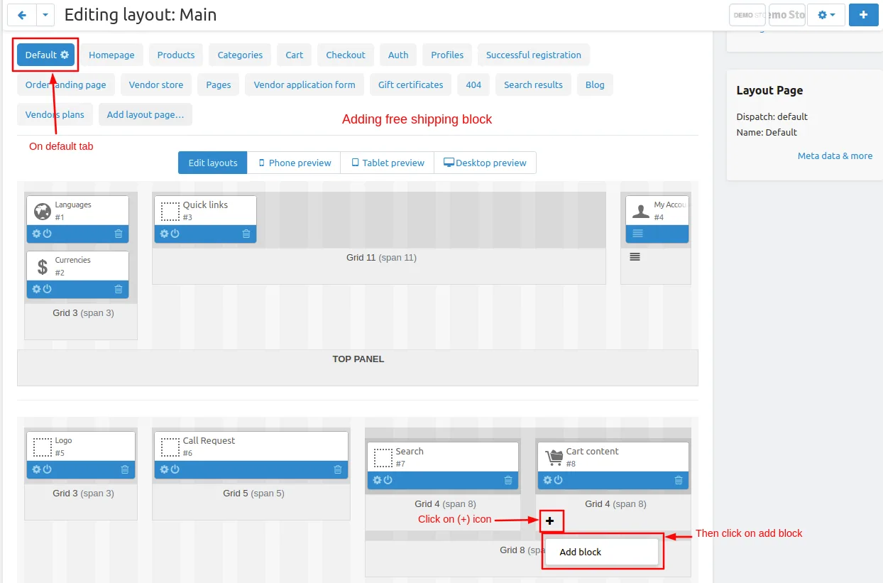Open settings of Quick links block

click(x=164, y=234)
